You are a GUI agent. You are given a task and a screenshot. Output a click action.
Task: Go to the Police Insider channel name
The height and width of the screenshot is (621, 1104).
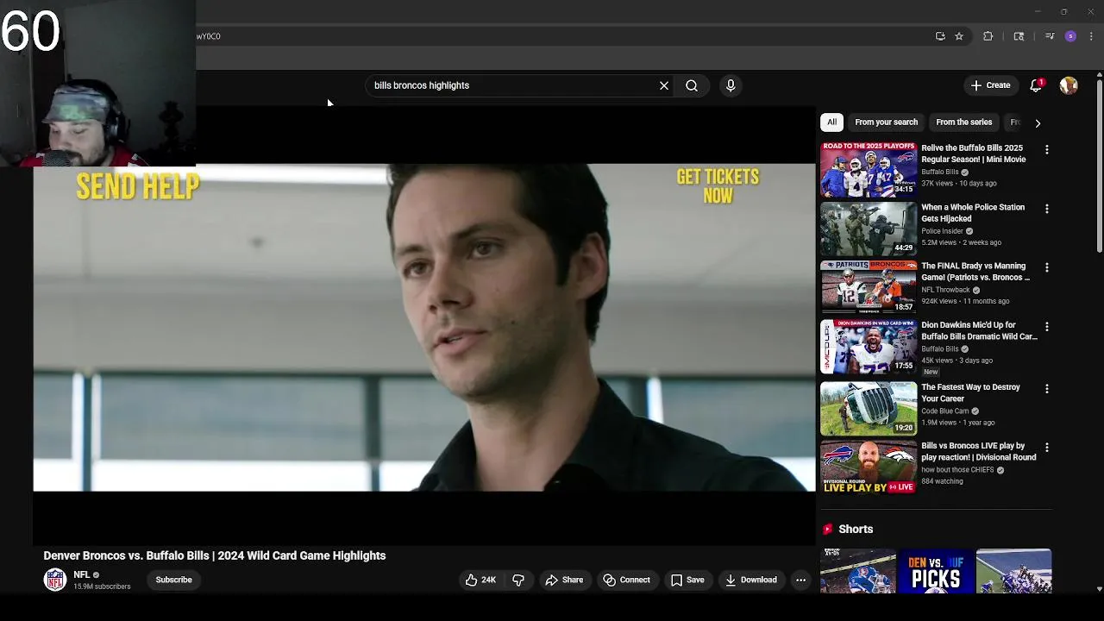(x=942, y=231)
